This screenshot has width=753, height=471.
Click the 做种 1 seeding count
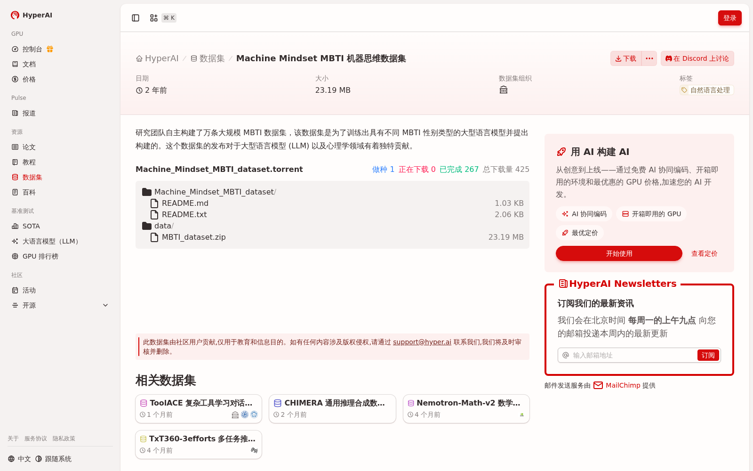coord(383,169)
